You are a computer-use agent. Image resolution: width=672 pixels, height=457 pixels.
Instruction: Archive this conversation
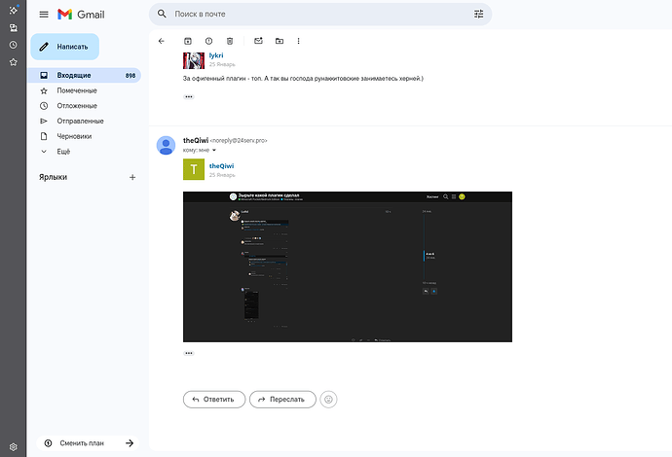(188, 41)
